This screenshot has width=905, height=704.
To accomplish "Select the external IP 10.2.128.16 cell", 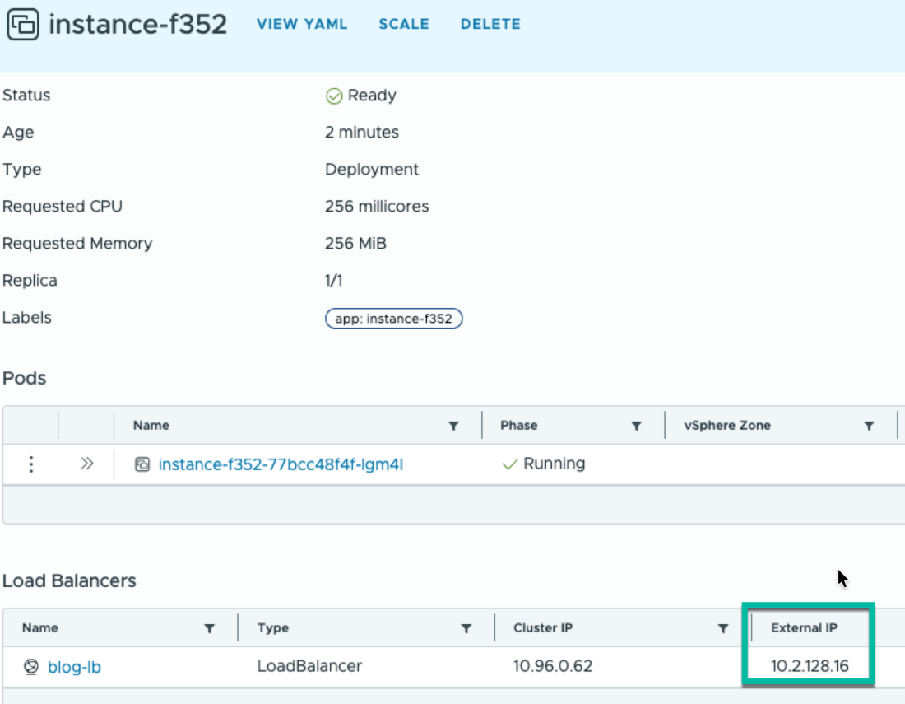I will pyautogui.click(x=810, y=666).
